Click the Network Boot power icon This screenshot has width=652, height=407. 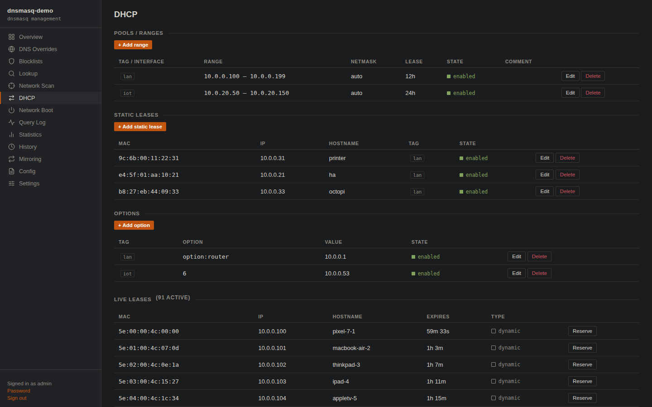(x=11, y=110)
